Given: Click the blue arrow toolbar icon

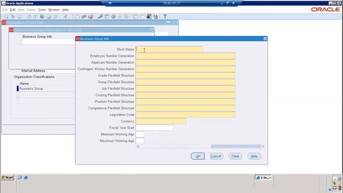Looking at the screenshot, I should click(149, 17).
